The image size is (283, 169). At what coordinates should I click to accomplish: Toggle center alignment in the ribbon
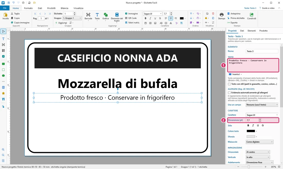(x=171, y=18)
